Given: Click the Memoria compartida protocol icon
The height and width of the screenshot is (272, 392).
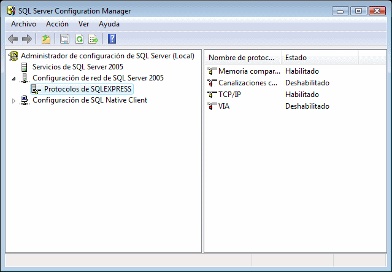Looking at the screenshot, I should 212,71.
